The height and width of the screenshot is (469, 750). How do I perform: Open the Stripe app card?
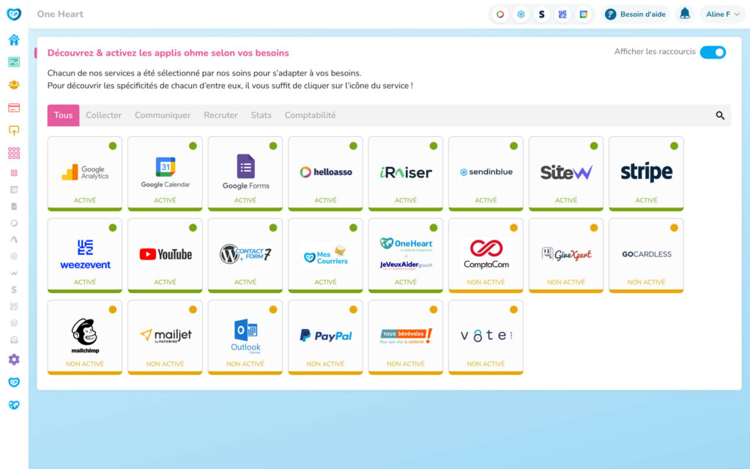click(646, 173)
